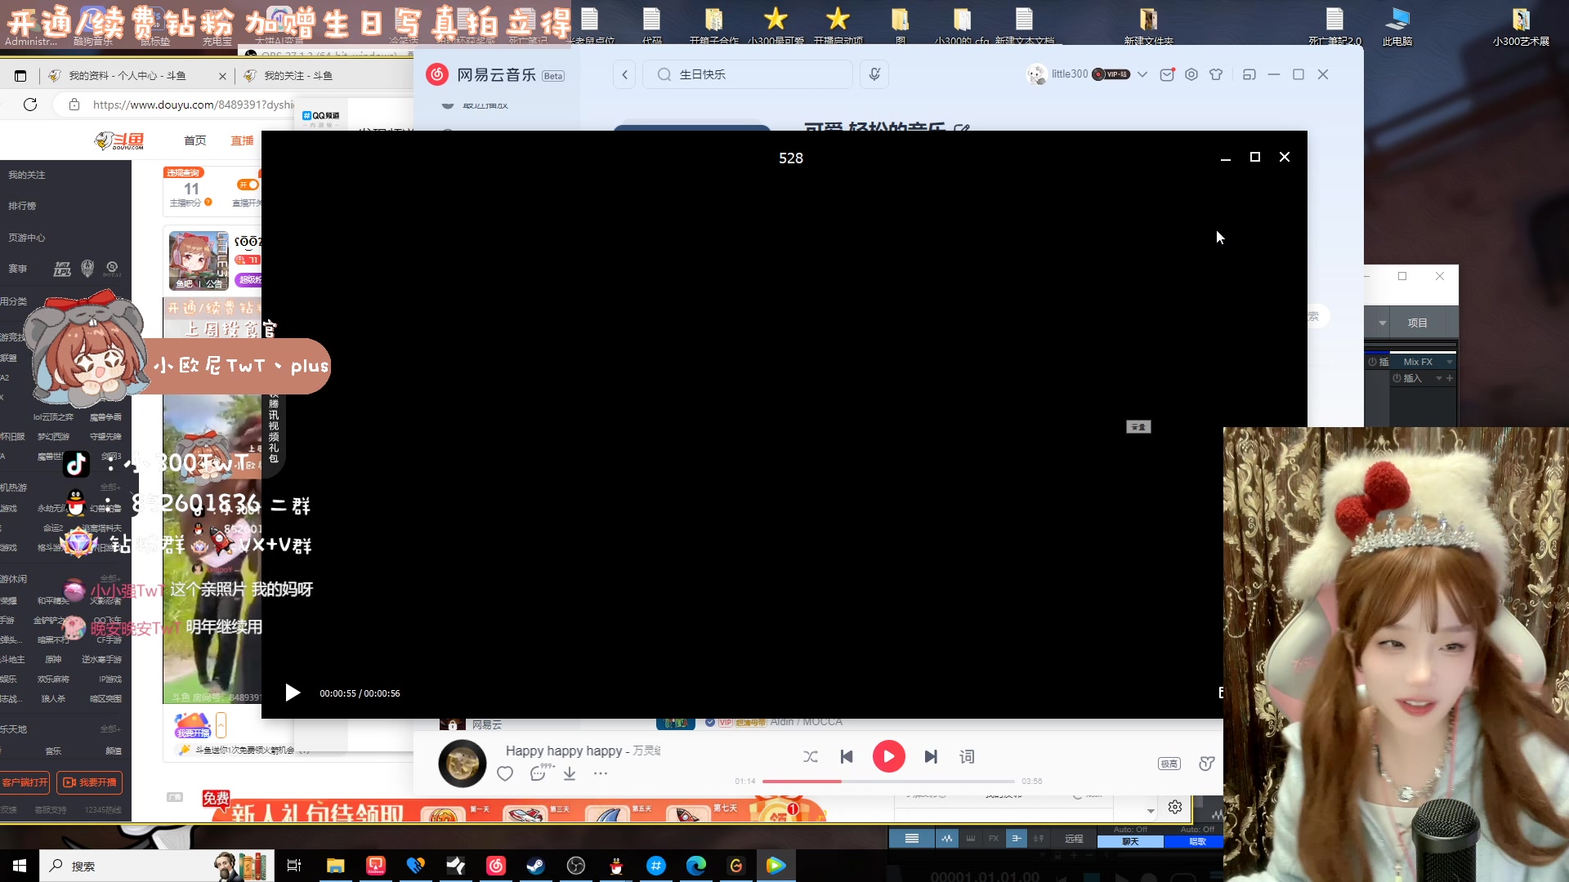Open the spinning album cover thumbnail
Viewport: 1569px width, 882px height.
point(463,764)
